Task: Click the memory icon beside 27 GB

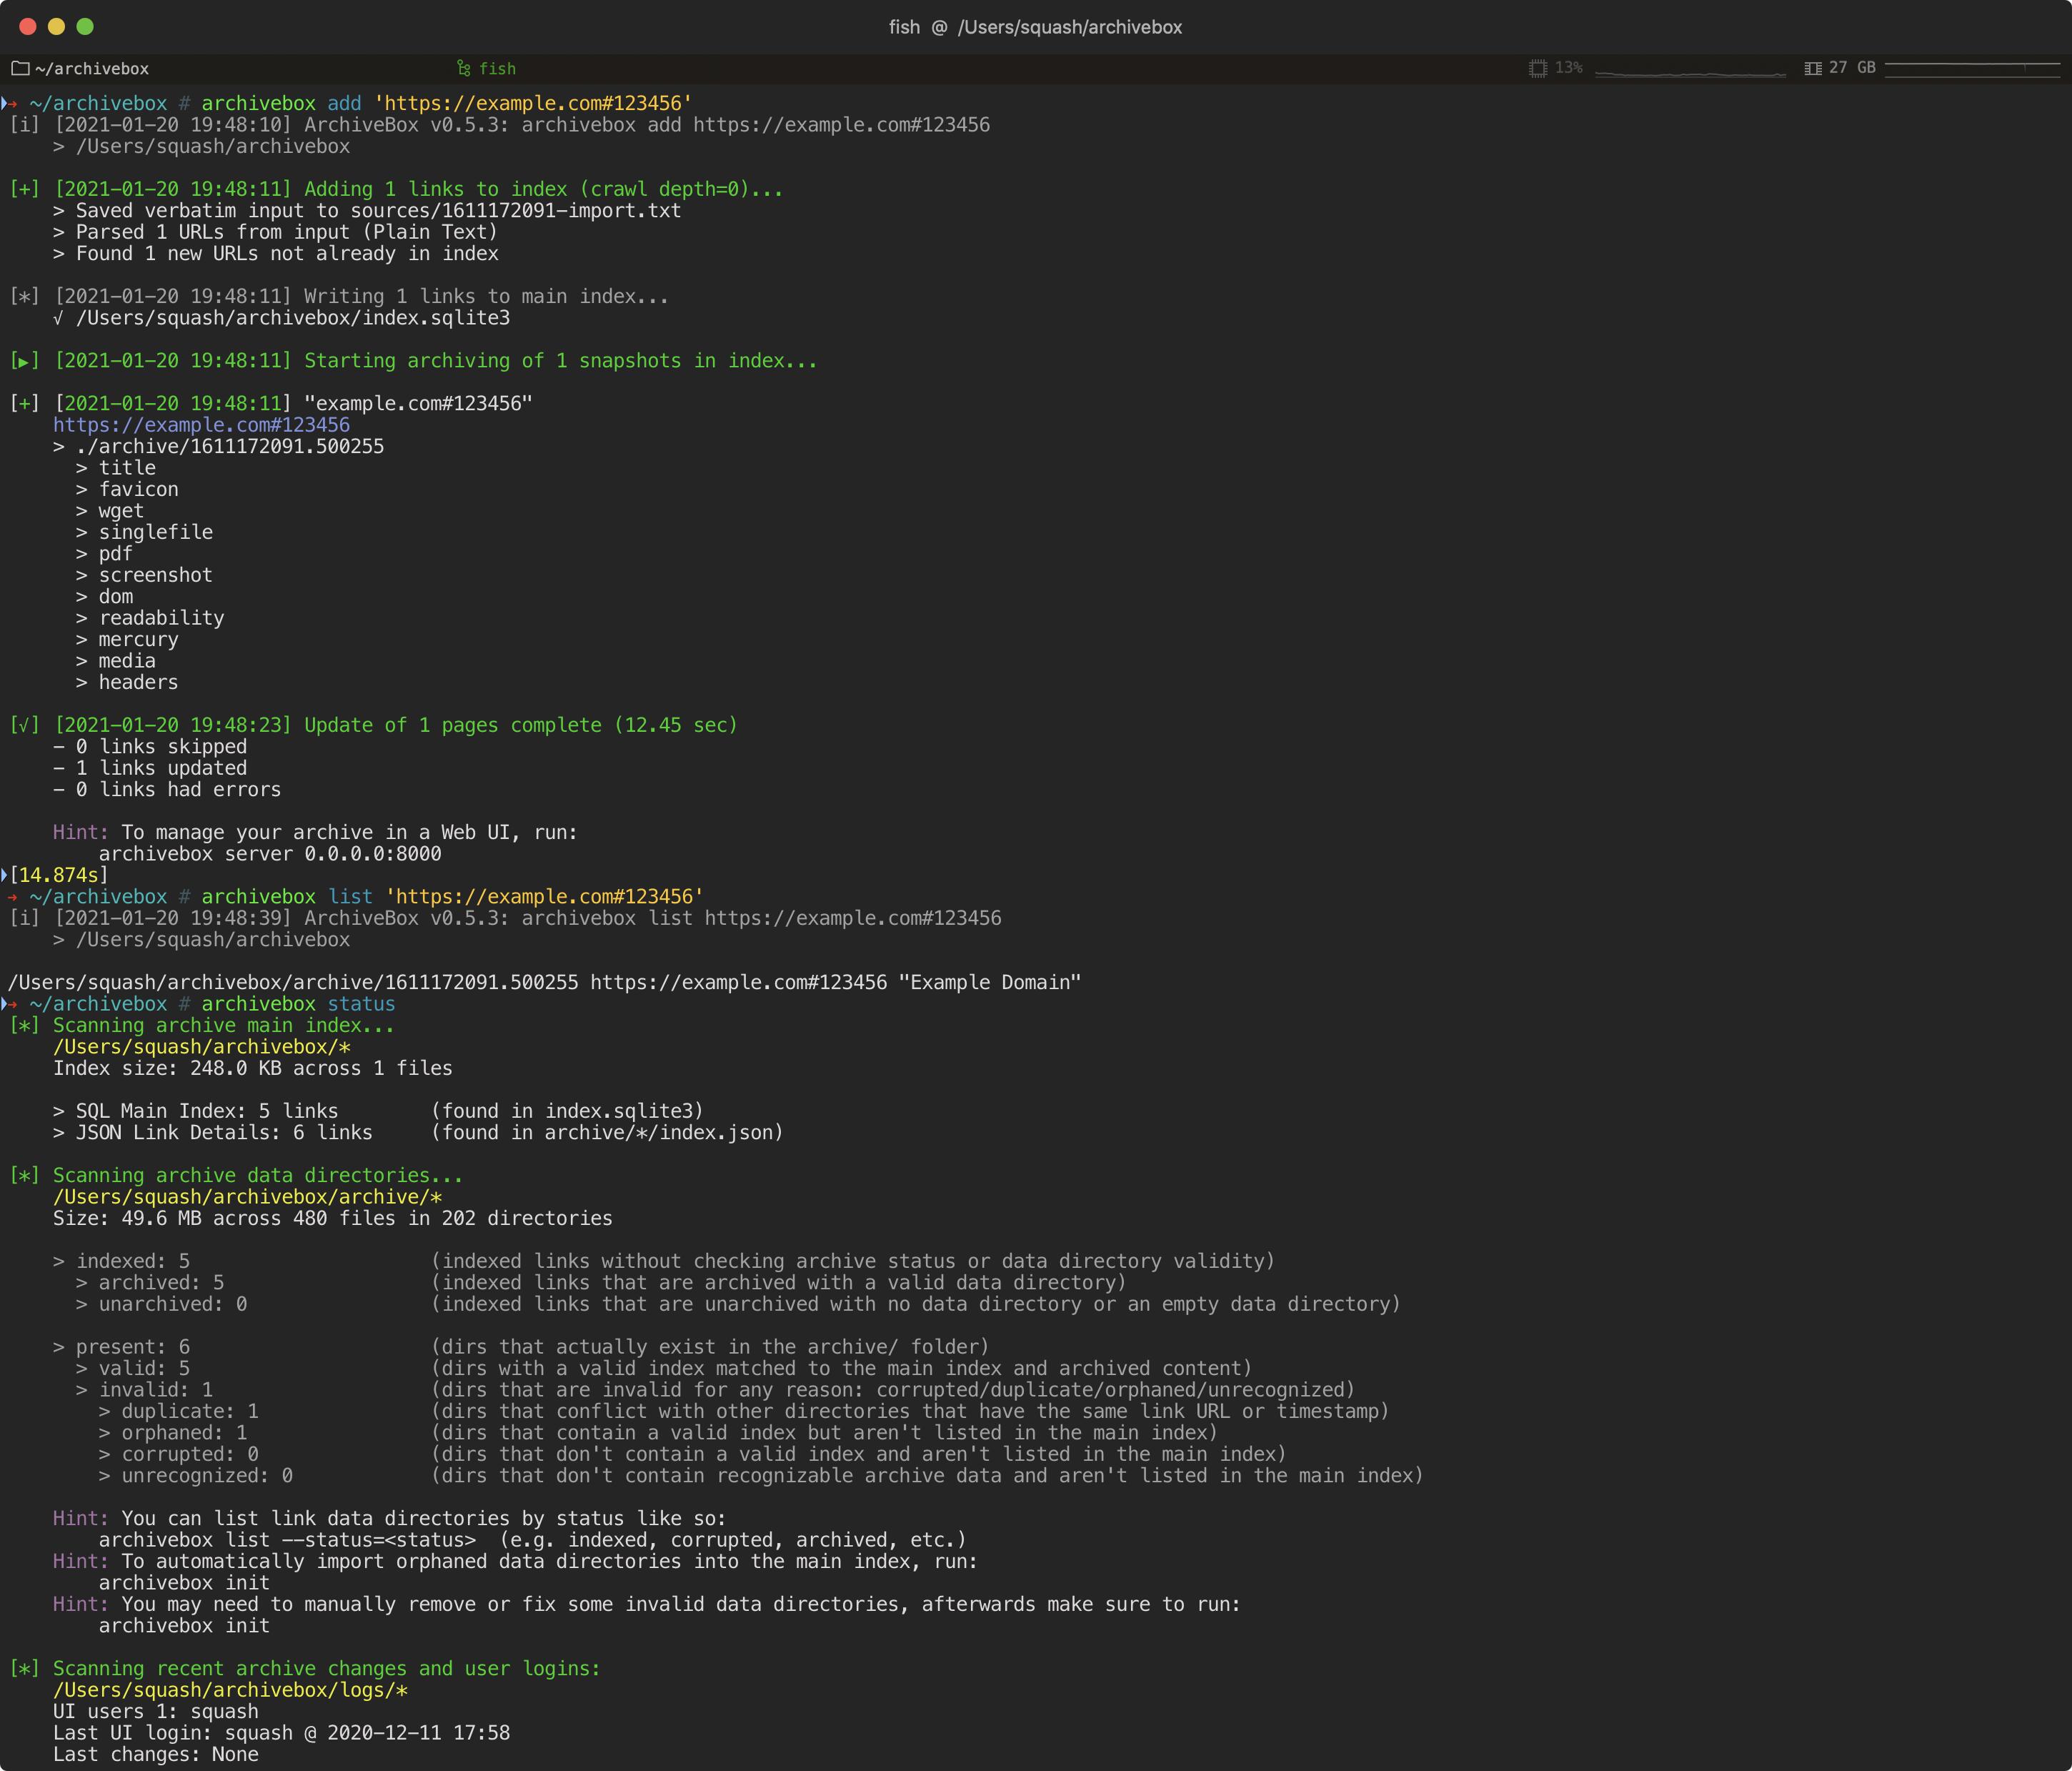Action: click(x=1813, y=68)
